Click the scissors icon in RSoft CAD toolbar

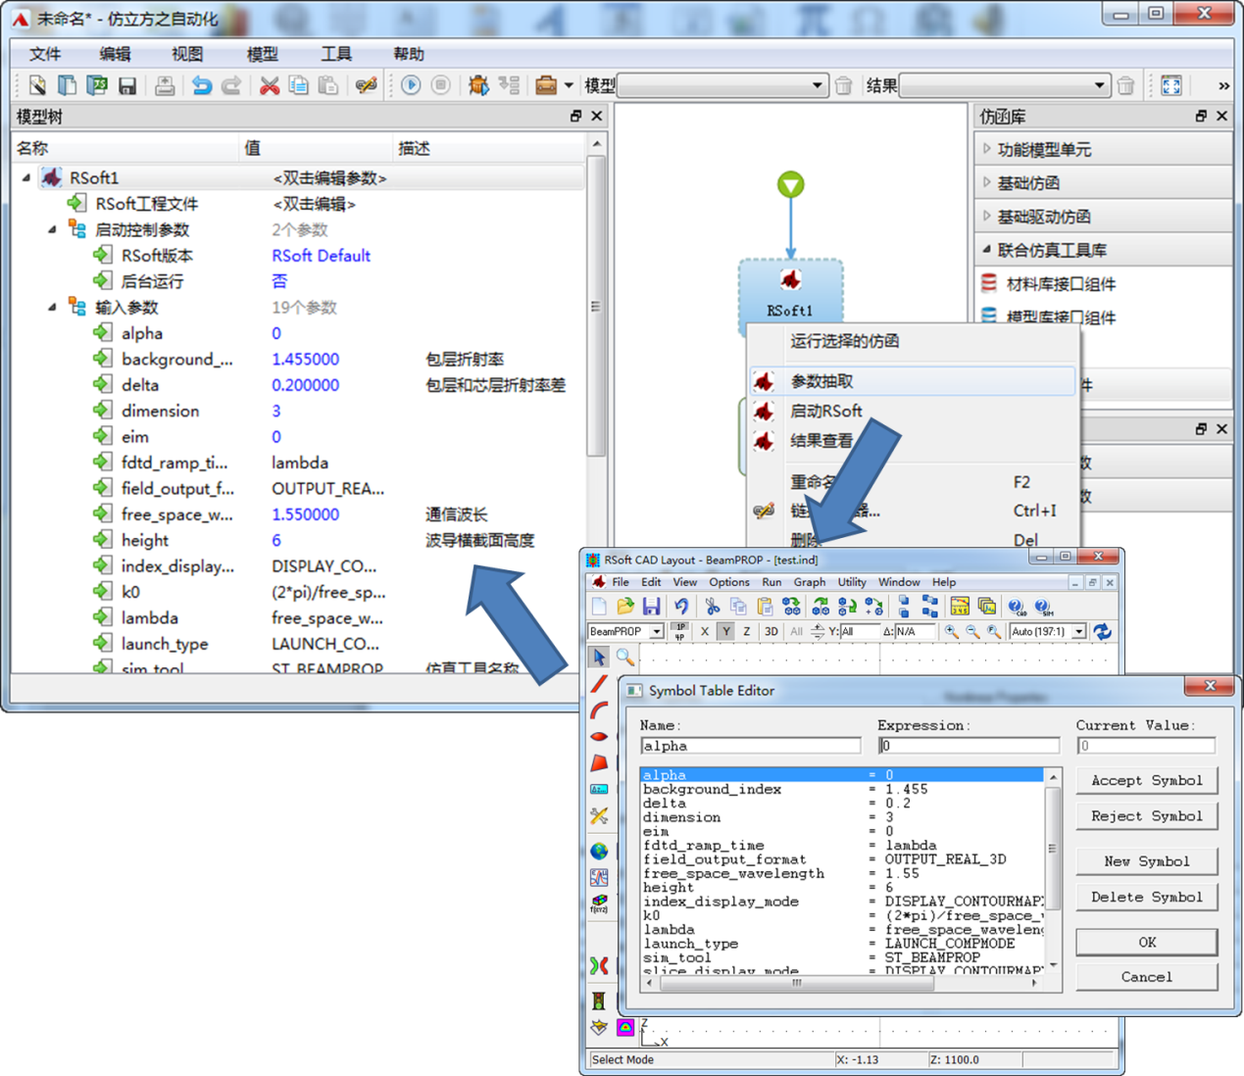pyautogui.click(x=713, y=607)
